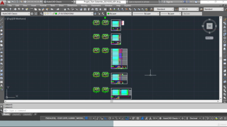Select the Polygon tool in Draw toolbar
This screenshot has height=127, width=227.
tap(1, 31)
